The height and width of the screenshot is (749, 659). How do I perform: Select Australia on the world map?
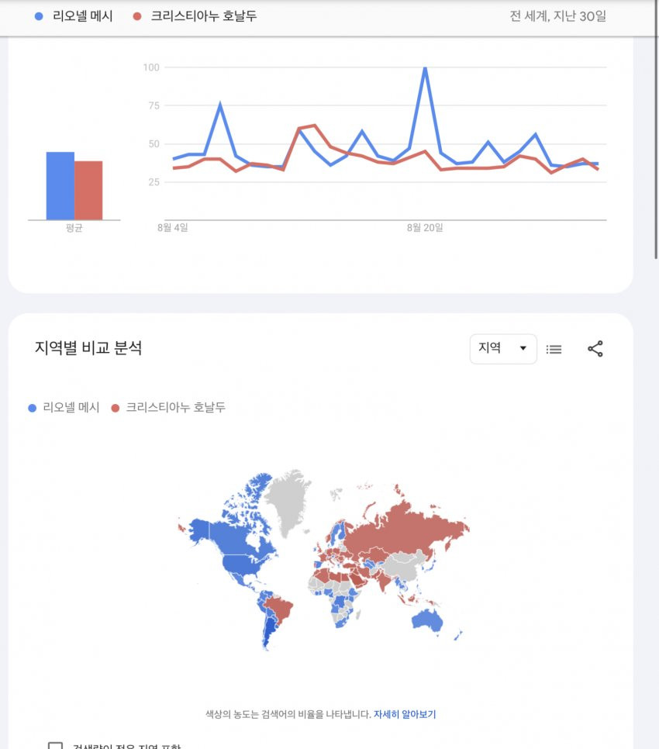pyautogui.click(x=427, y=620)
